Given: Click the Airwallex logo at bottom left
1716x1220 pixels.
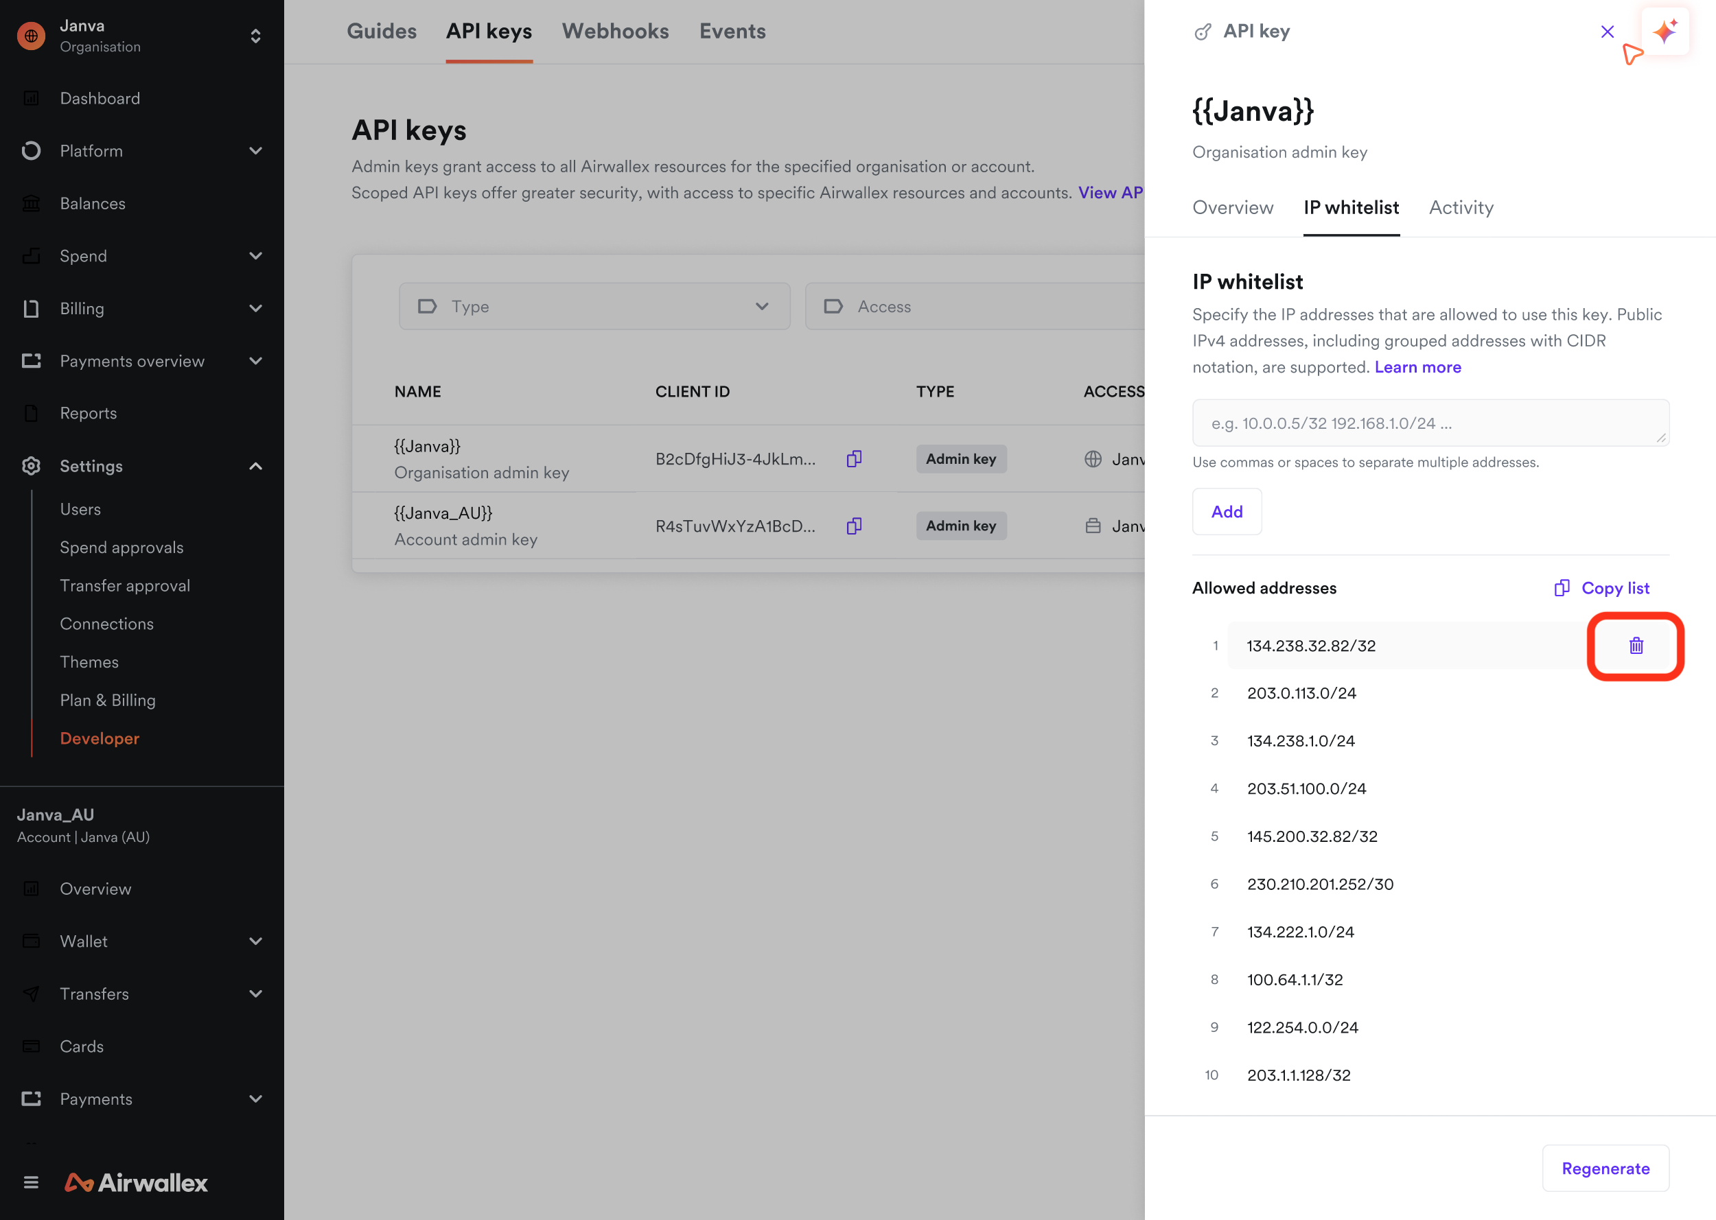Looking at the screenshot, I should [x=135, y=1182].
